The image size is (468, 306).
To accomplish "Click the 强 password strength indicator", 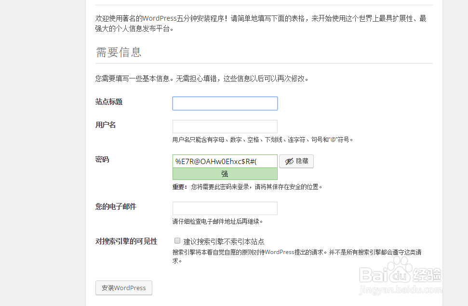I will tap(225, 174).
